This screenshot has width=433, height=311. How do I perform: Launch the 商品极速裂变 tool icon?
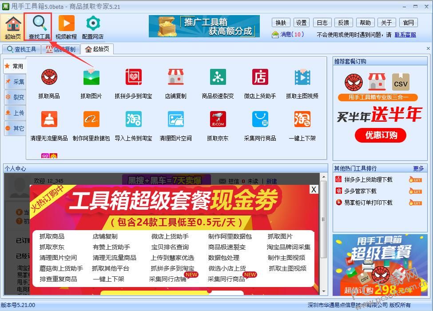click(218, 77)
